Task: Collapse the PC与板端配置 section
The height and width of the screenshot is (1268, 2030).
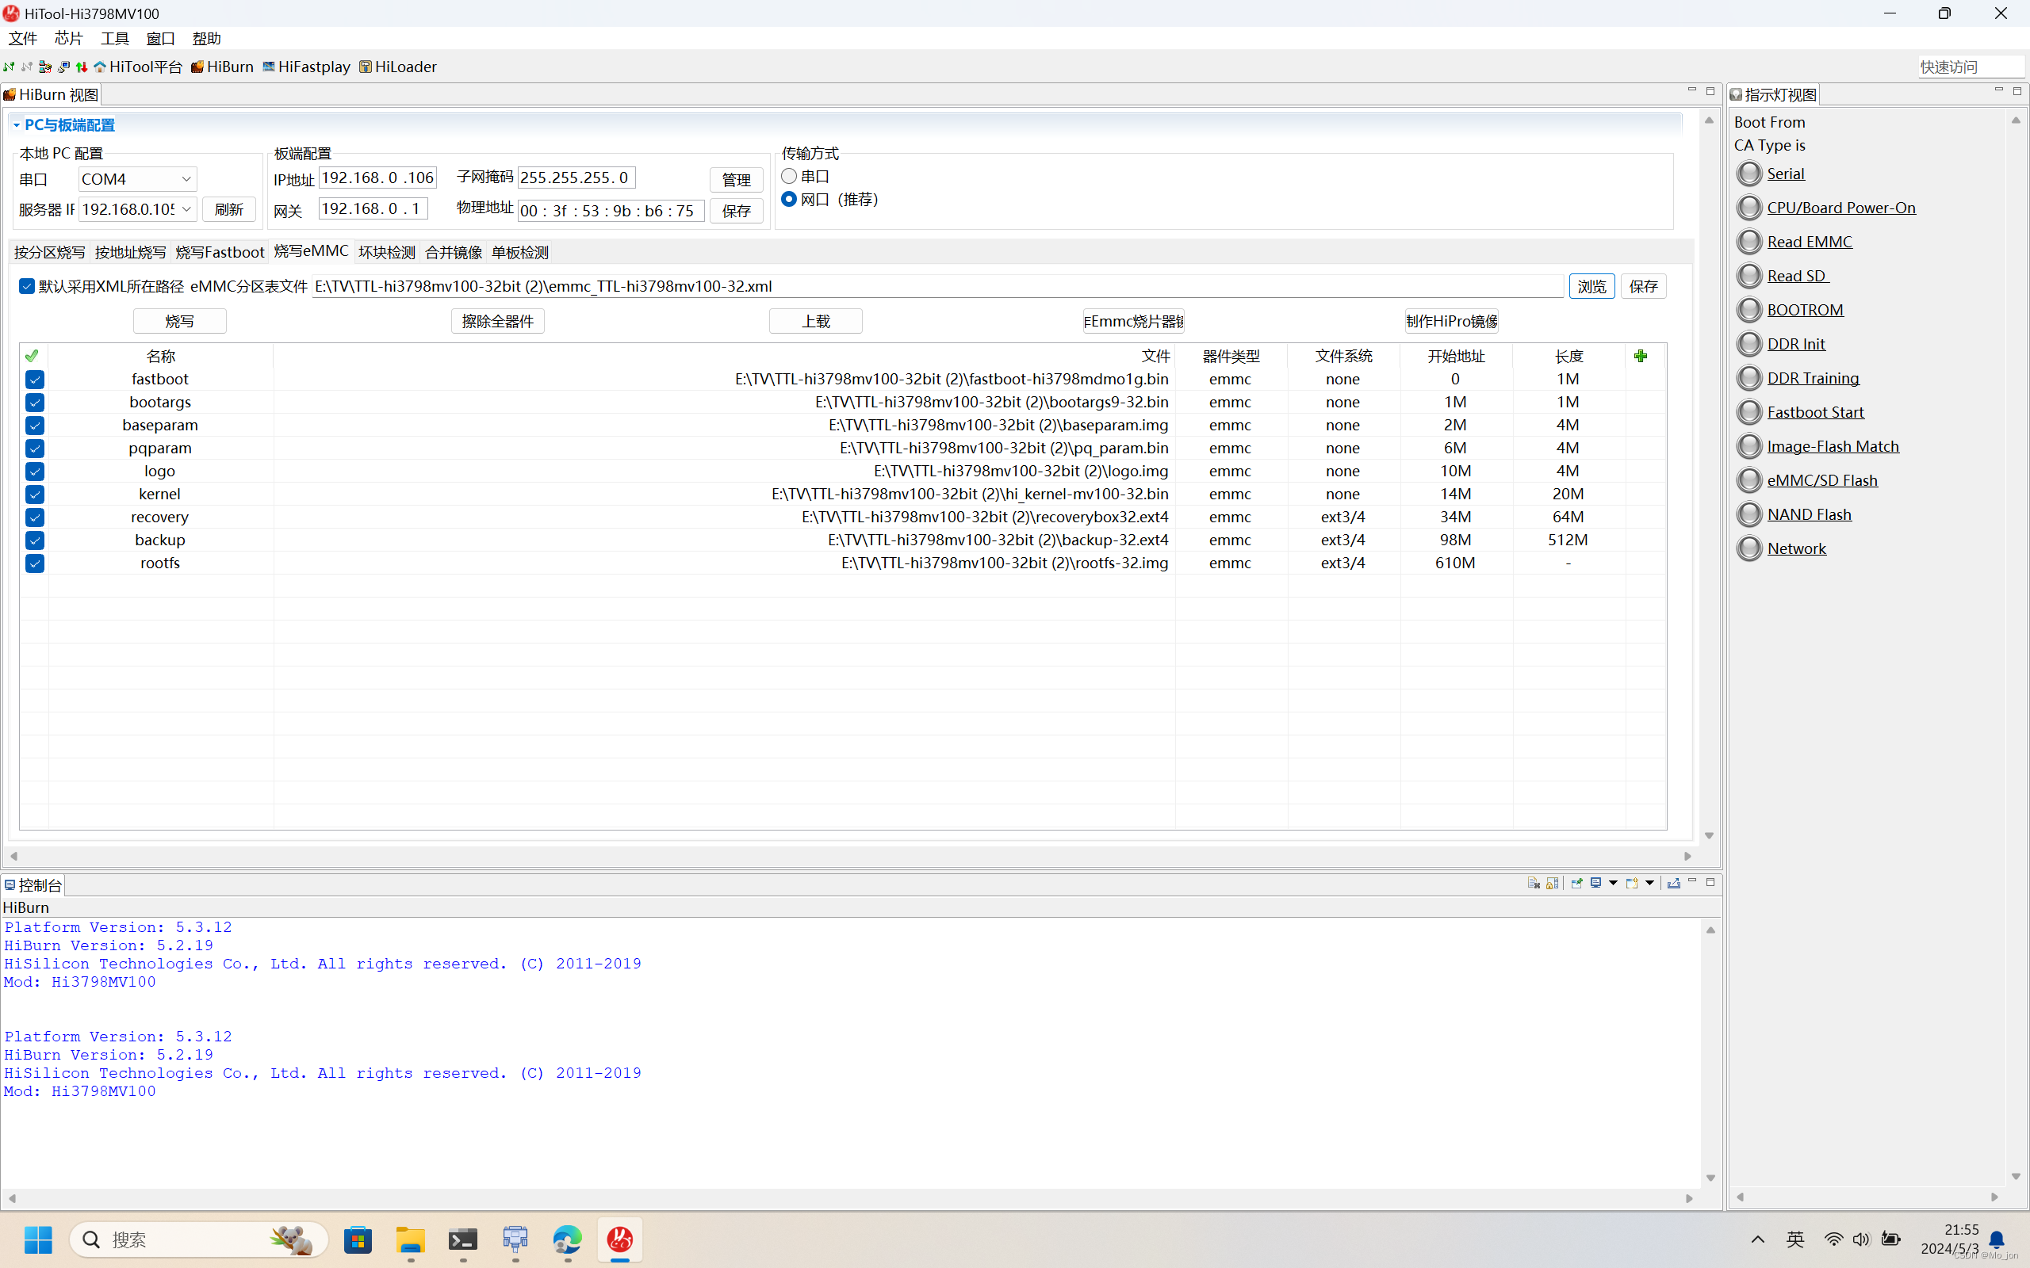Action: click(16, 125)
